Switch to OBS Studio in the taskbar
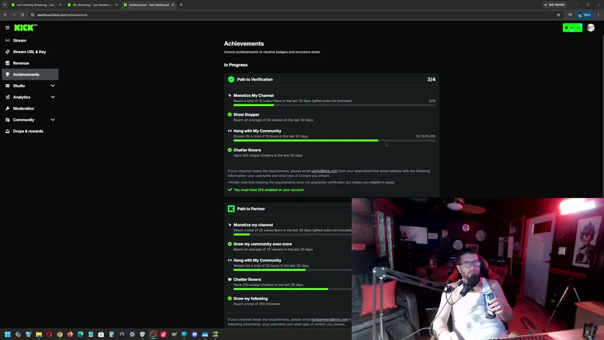This screenshot has width=604, height=340. point(153,334)
